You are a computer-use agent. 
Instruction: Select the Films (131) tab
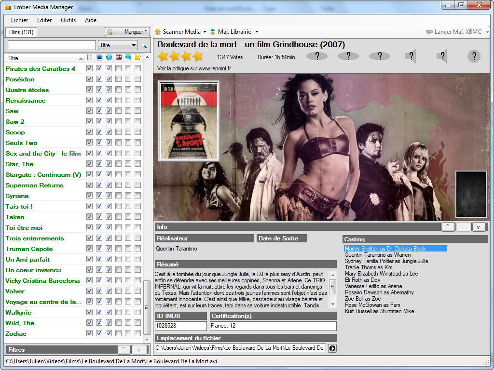coord(21,32)
